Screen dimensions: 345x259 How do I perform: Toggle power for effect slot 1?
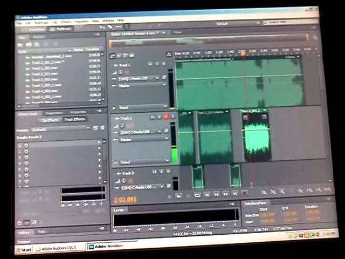[26, 145]
